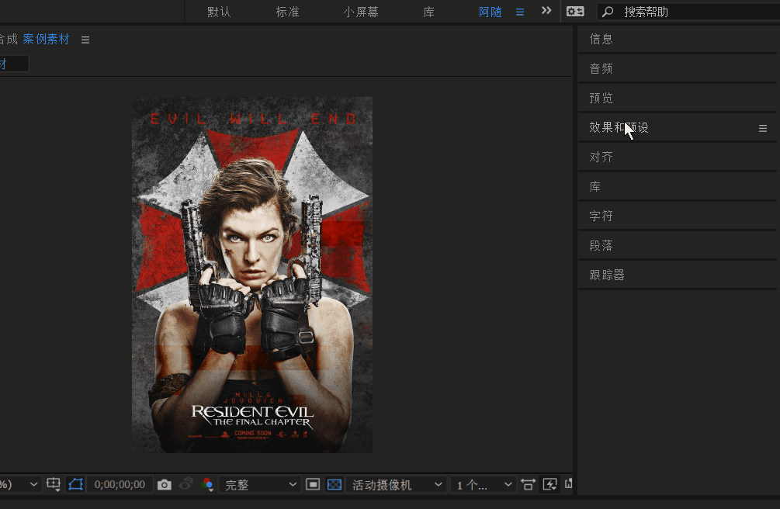Open the 音频 panel
Viewport: 780px width, 509px height.
pos(677,68)
